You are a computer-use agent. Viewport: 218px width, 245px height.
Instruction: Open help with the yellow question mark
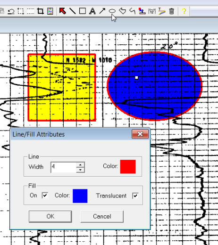pyautogui.click(x=184, y=11)
